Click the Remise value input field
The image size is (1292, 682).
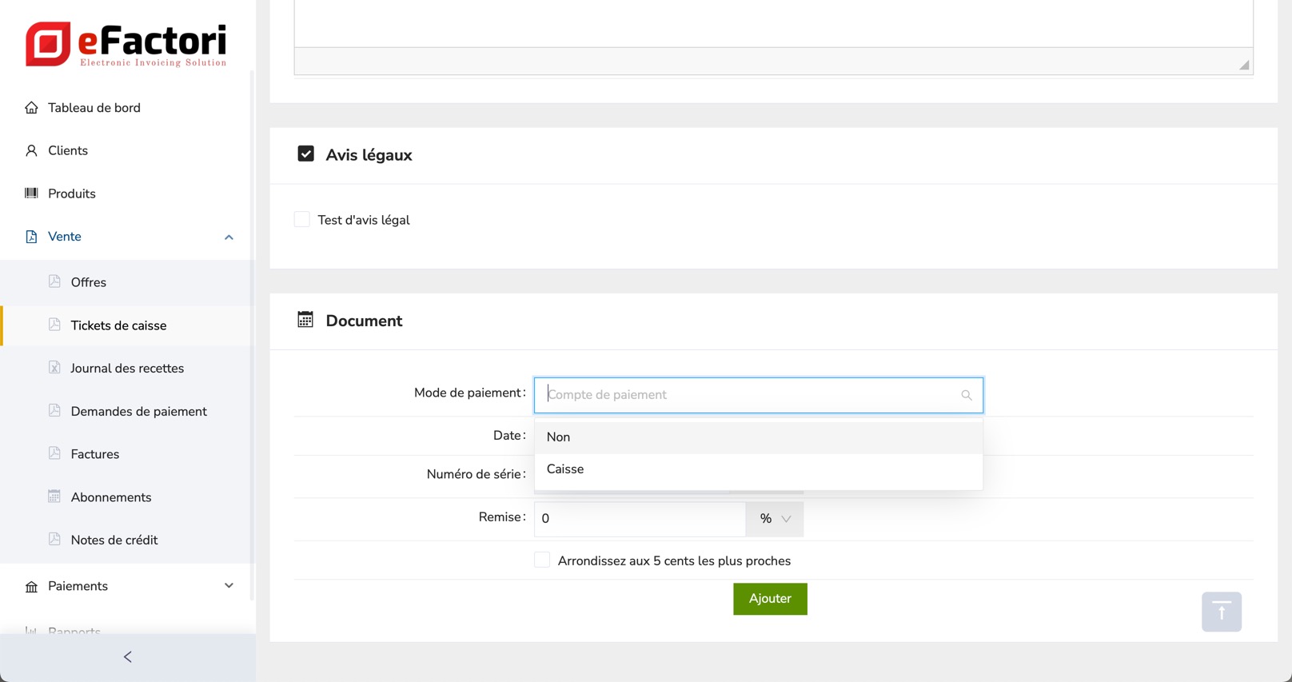click(640, 519)
